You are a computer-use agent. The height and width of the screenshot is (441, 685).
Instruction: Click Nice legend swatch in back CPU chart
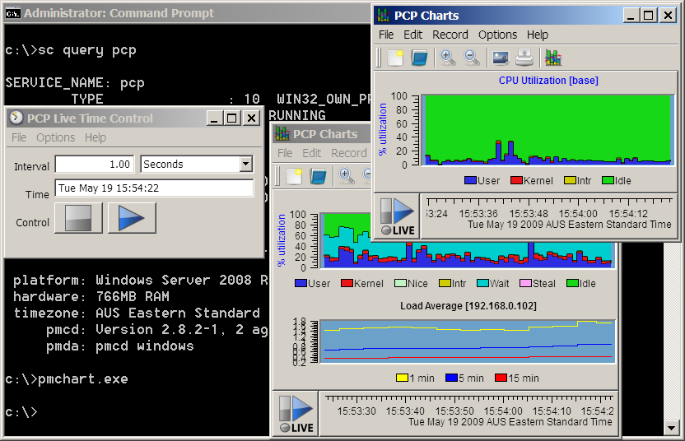pyautogui.click(x=401, y=283)
